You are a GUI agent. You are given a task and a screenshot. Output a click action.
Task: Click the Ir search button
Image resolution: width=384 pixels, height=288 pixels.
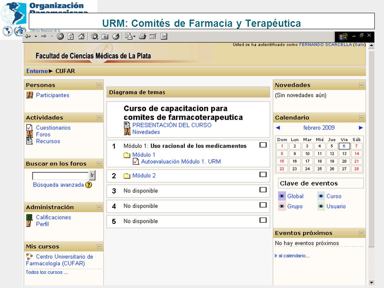tap(92, 175)
